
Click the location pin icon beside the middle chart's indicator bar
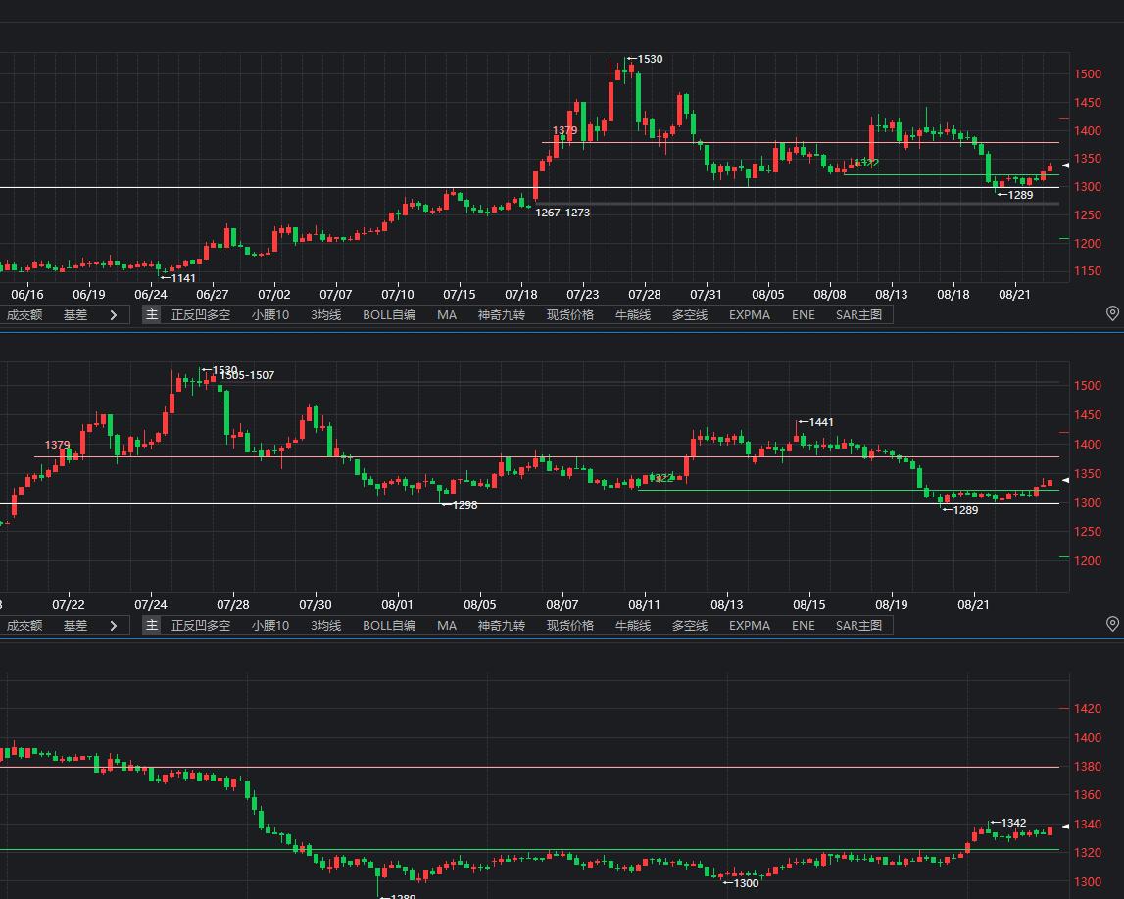point(1112,625)
